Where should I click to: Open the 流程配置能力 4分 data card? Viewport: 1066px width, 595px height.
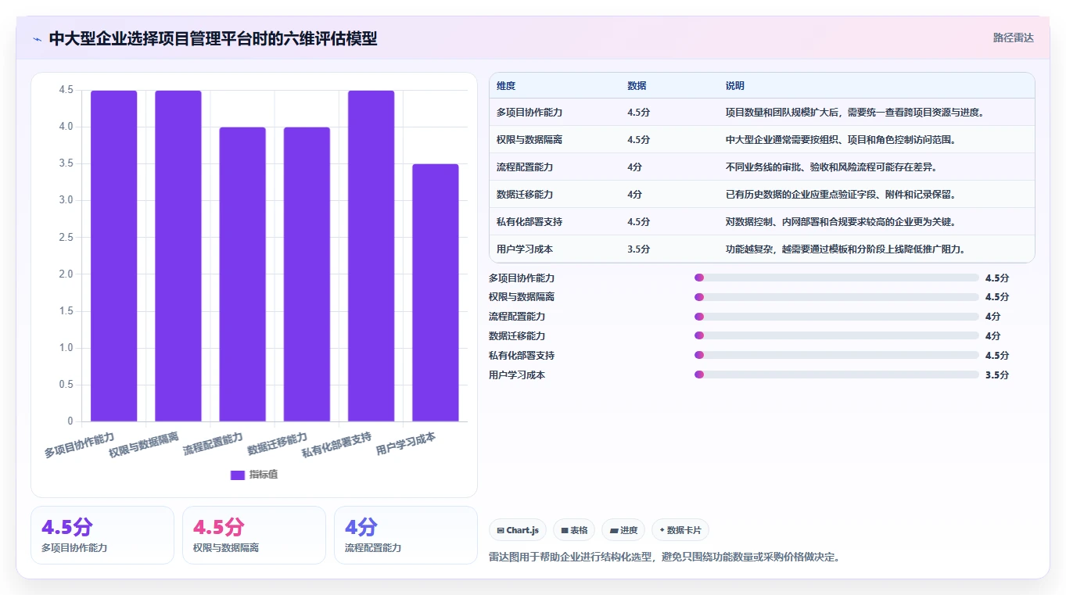(406, 535)
